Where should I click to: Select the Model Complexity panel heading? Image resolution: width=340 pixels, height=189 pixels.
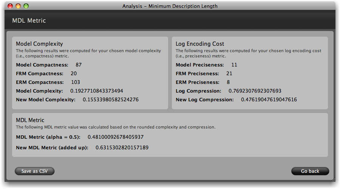[x=39, y=44]
